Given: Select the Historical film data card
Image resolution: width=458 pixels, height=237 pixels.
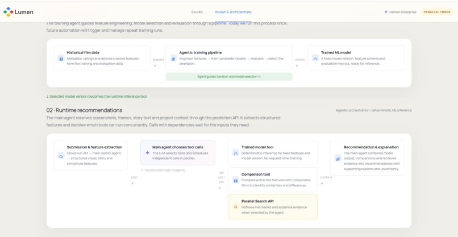Looking at the screenshot, I should (x=102, y=58).
